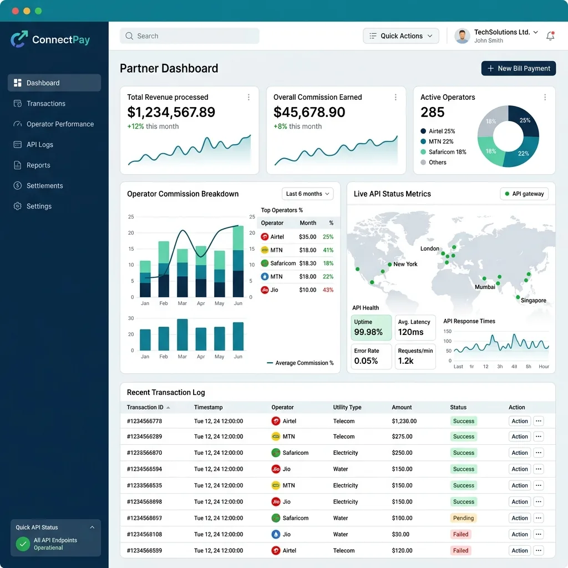Sort by Transaction ID column arrow
Screen dimensions: 568x568
168,408
